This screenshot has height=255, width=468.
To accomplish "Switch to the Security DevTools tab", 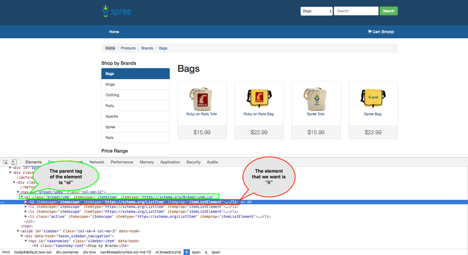I will pyautogui.click(x=193, y=162).
